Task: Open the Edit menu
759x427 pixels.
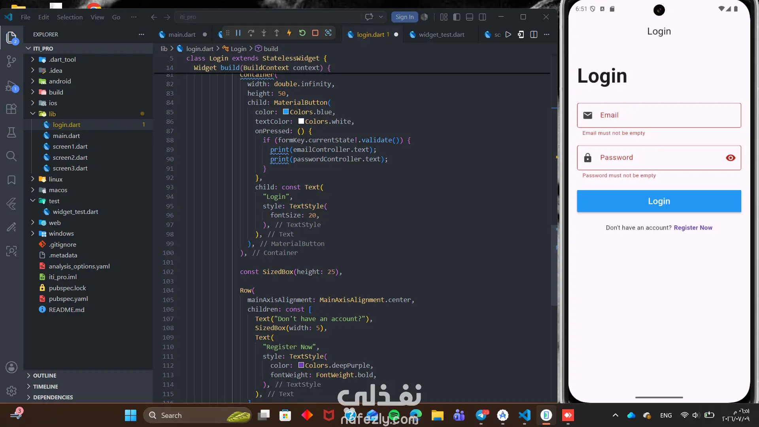Action: pos(43,17)
